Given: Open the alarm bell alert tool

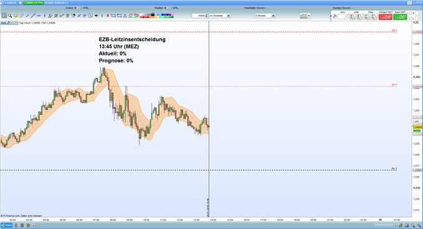Looking at the screenshot, I should (16, 16).
